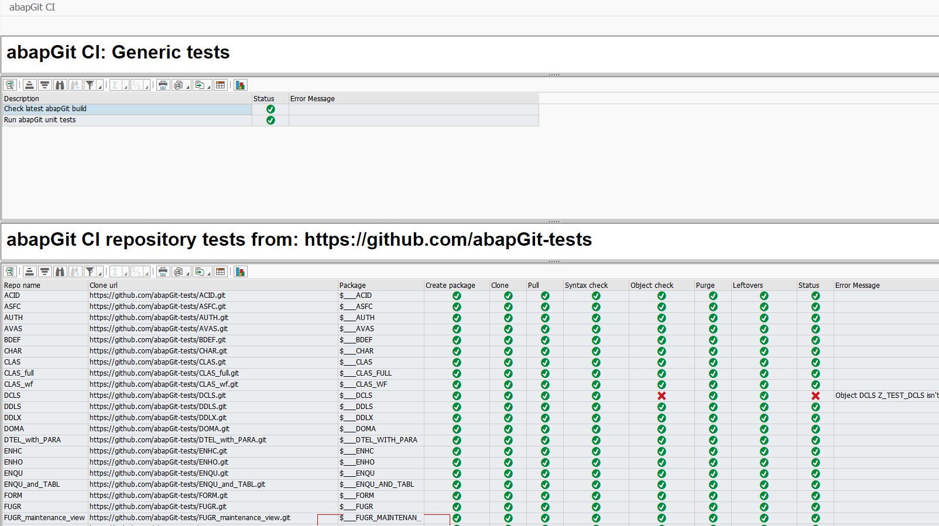Select the DTEL_with_PARA repo name cell
The width and height of the screenshot is (939, 526).
tap(45, 441)
